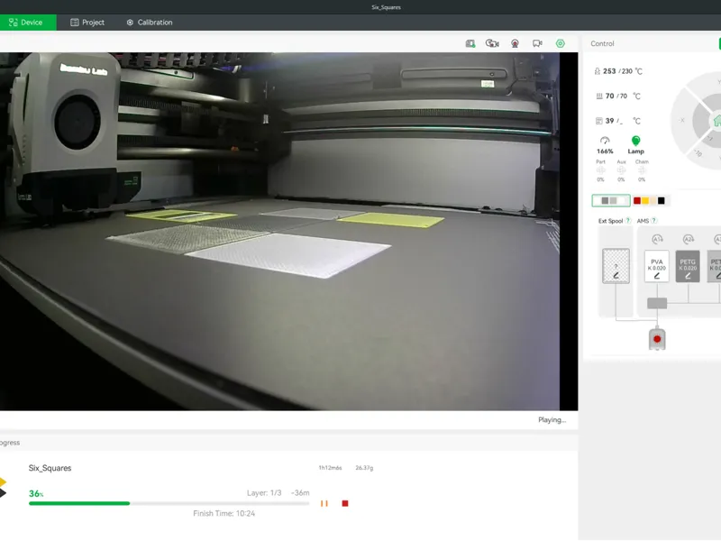Click the Playing... status text
The width and height of the screenshot is (721, 541).
pos(552,419)
